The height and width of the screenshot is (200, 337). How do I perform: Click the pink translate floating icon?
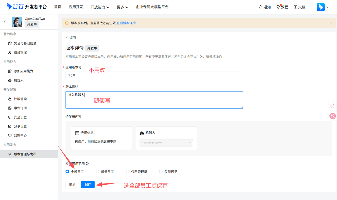click(x=332, y=116)
